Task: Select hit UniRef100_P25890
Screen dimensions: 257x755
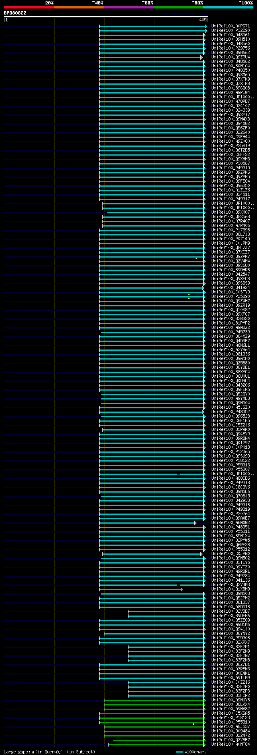Action: (230, 297)
